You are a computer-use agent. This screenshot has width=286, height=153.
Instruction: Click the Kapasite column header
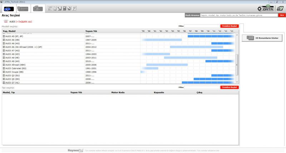pyautogui.click(x=159, y=93)
